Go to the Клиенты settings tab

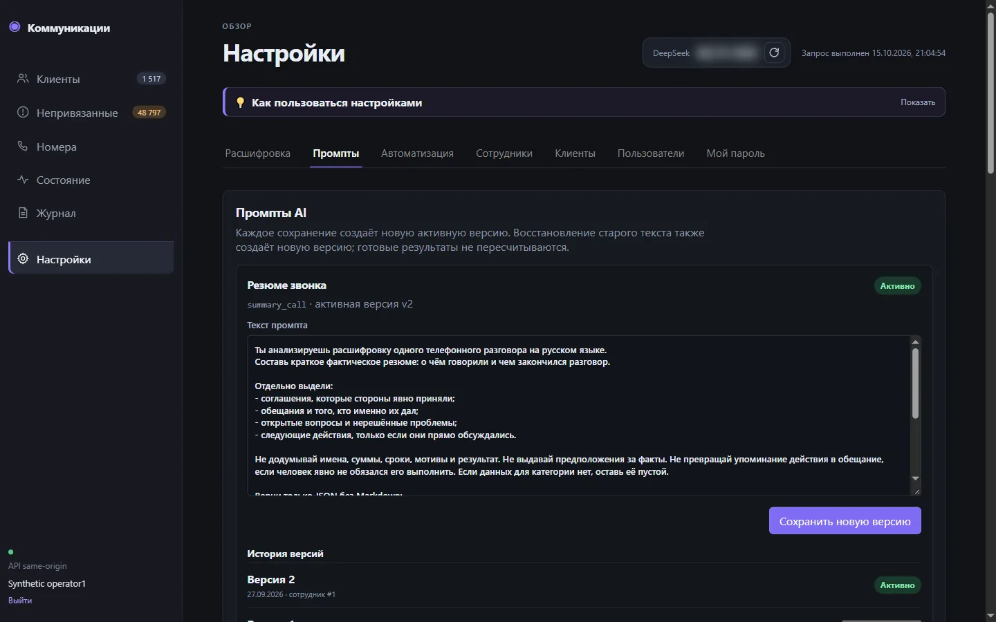pyautogui.click(x=575, y=153)
